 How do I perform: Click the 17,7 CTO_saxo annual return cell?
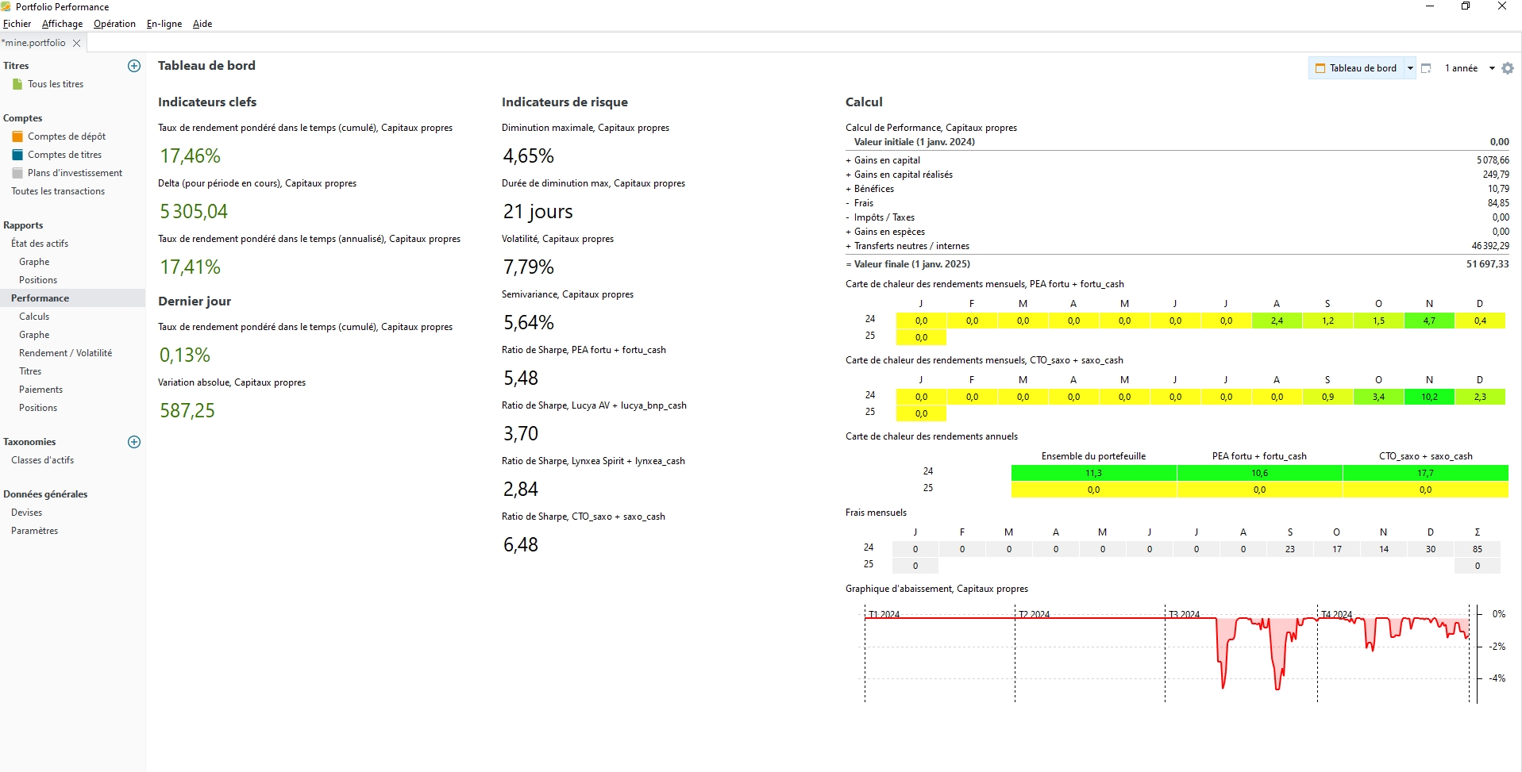(1425, 473)
